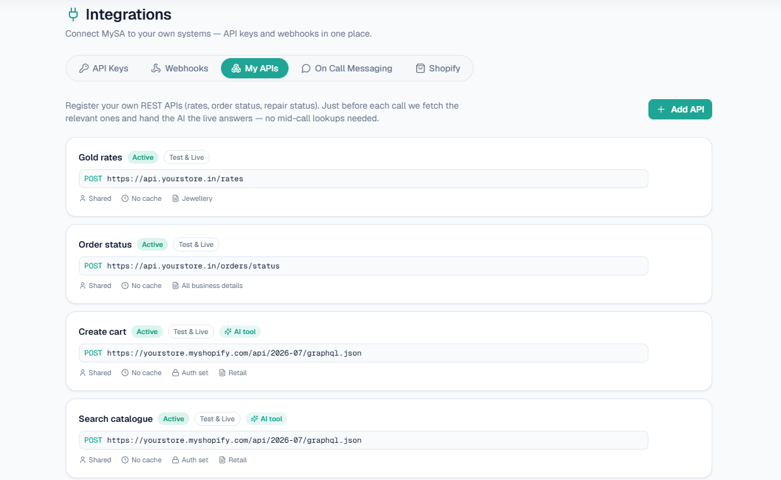Click the Create cart graphql.json URL field
Image resolution: width=781 pixels, height=480 pixels.
(x=363, y=353)
